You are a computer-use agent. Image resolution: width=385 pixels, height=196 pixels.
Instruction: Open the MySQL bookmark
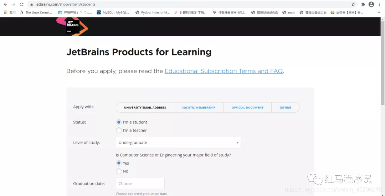coord(113,12)
